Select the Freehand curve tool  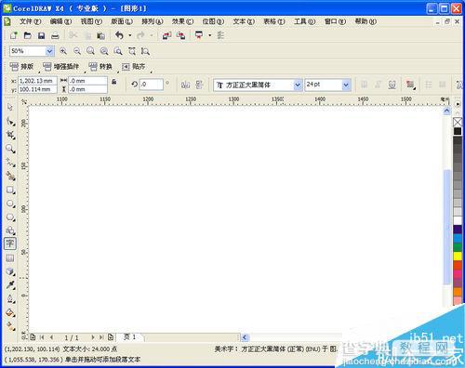point(10,163)
